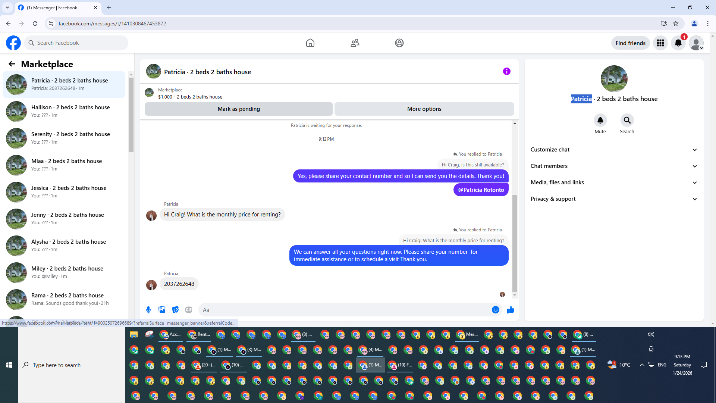Expand Media, files and links section
Screen dimensions: 716x403
pos(614,182)
